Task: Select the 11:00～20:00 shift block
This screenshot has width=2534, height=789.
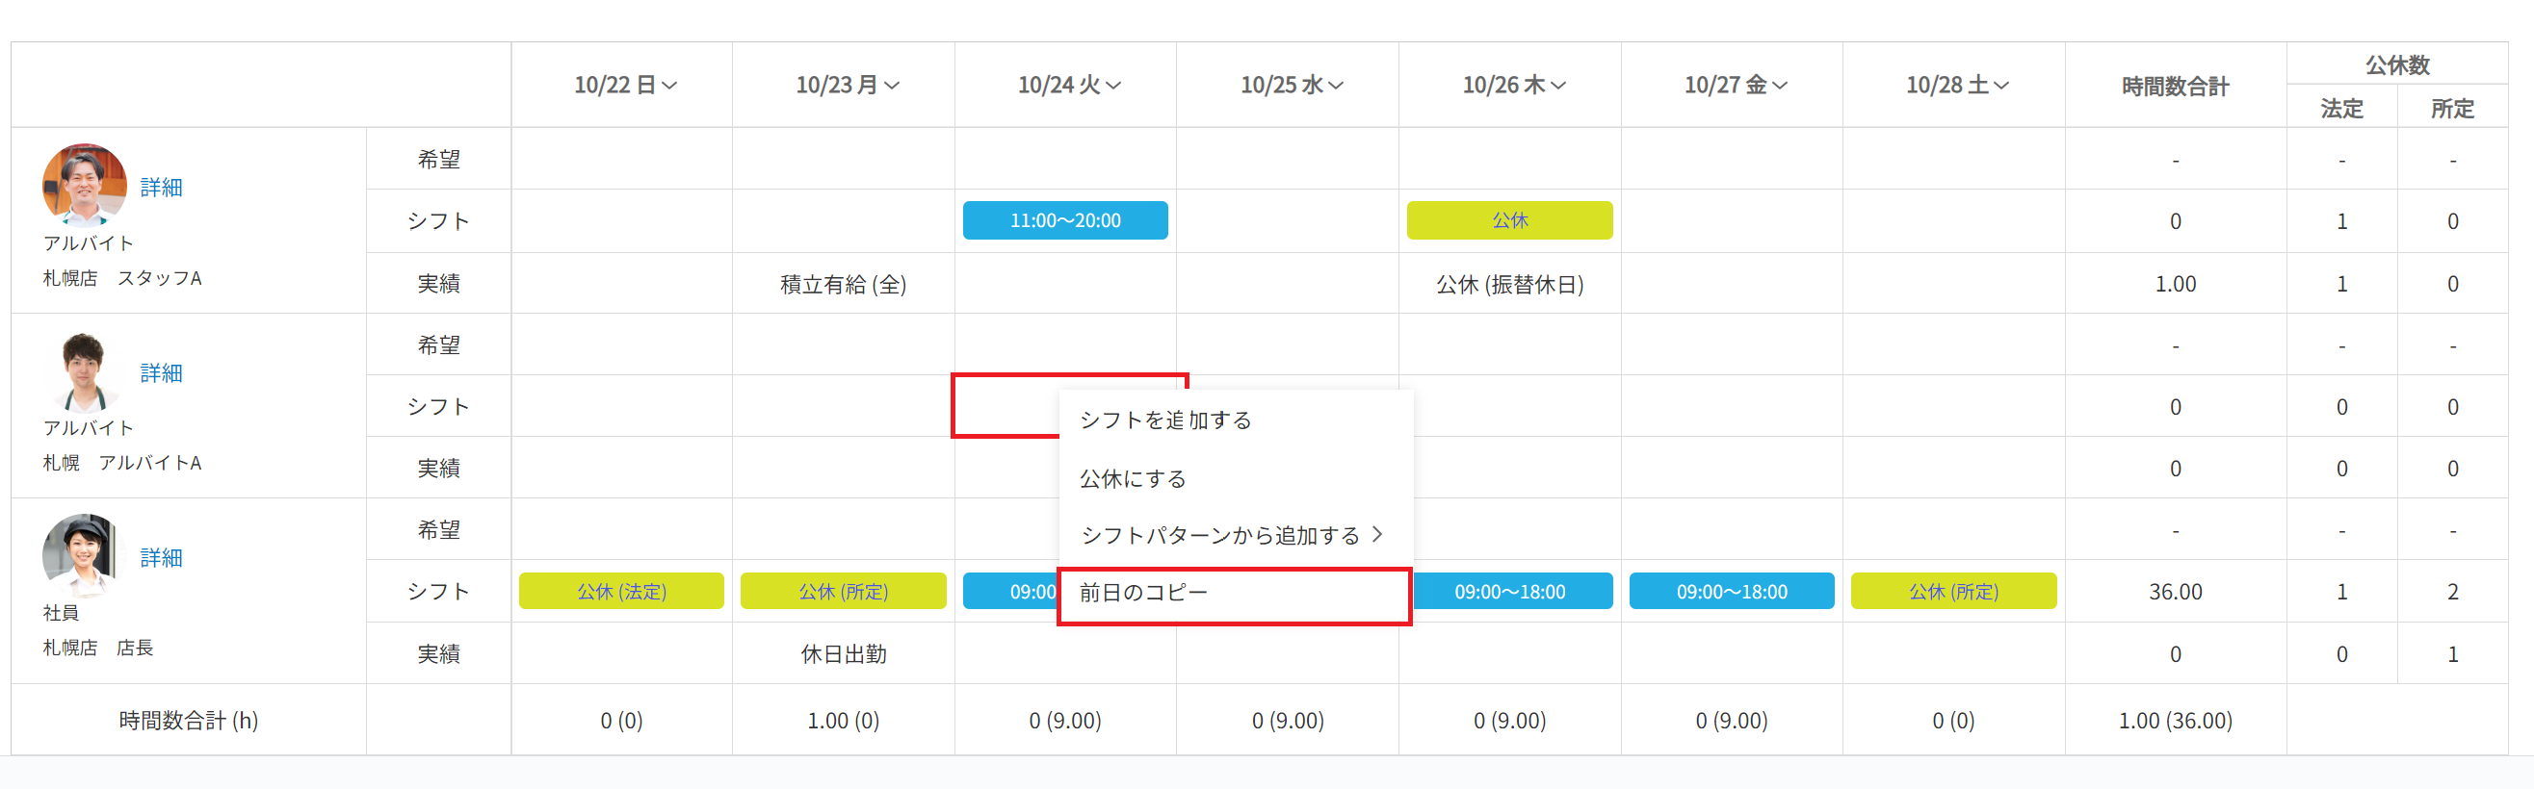Action: [x=1065, y=221]
